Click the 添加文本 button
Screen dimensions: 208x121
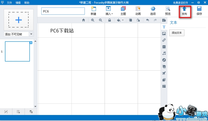pos(177,33)
